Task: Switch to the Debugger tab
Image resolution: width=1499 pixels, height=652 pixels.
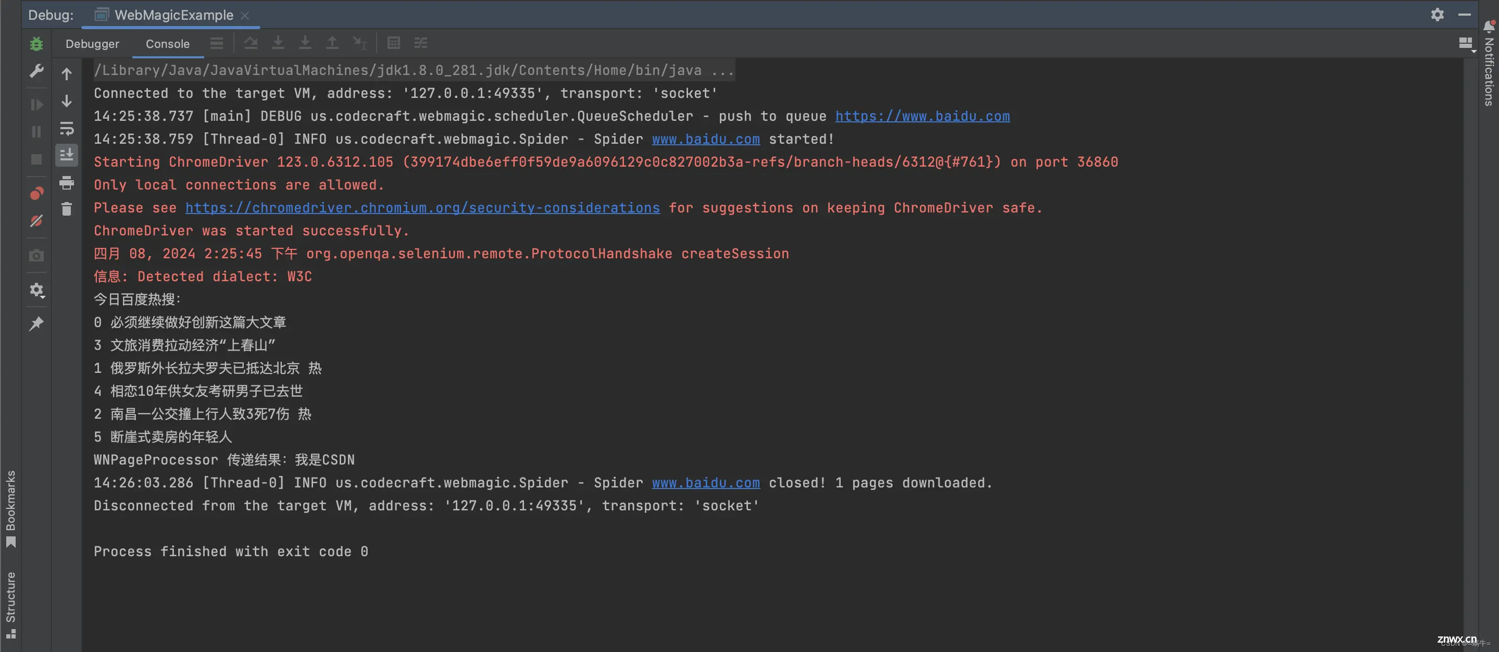Action: click(x=93, y=44)
